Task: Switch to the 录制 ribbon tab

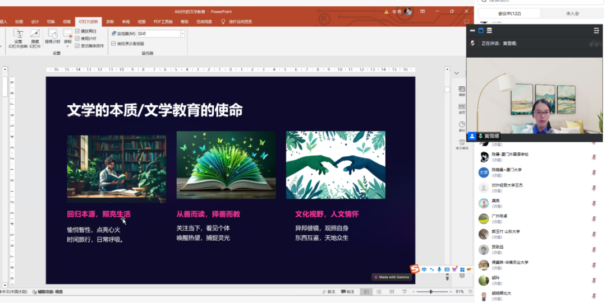Action: coord(110,21)
